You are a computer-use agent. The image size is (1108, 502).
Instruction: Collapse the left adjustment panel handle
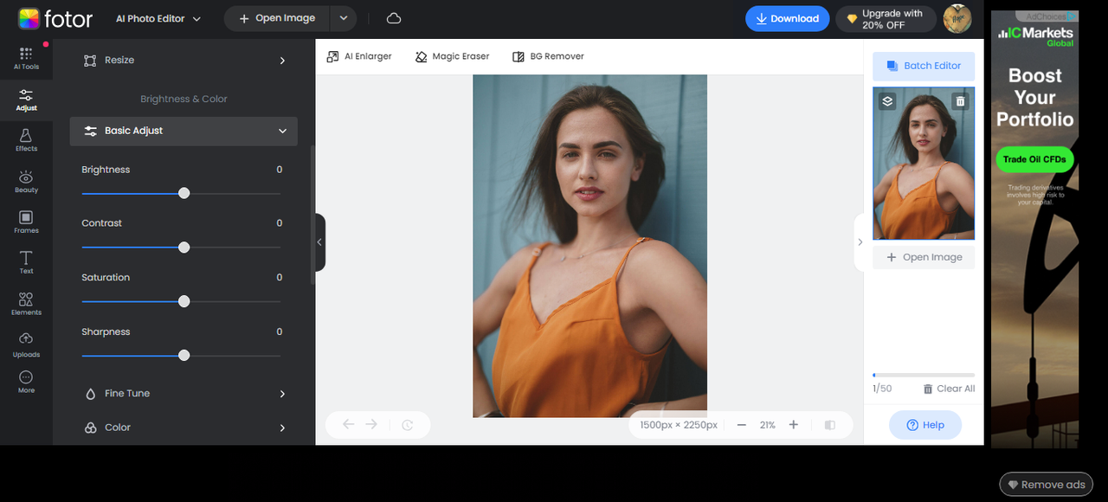coord(319,242)
